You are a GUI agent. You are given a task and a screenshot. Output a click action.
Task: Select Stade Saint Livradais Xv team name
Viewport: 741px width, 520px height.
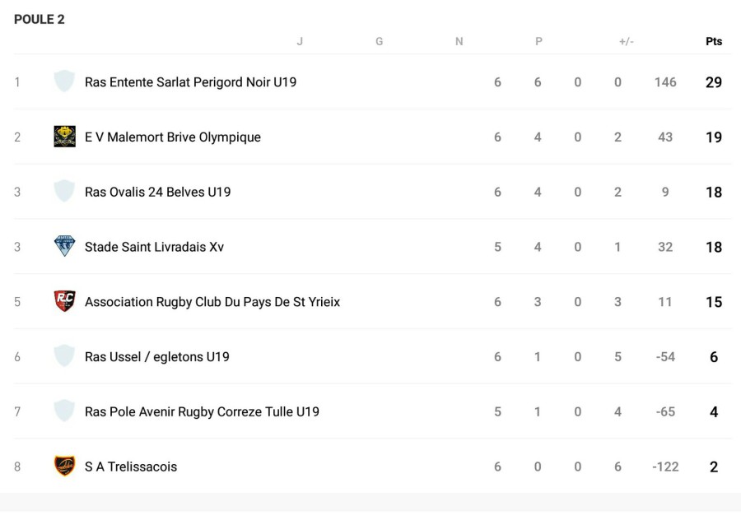(x=154, y=247)
